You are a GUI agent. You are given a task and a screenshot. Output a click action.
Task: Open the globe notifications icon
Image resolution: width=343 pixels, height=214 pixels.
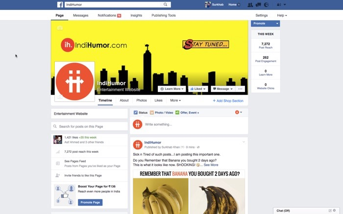pyautogui.click(x=266, y=4)
